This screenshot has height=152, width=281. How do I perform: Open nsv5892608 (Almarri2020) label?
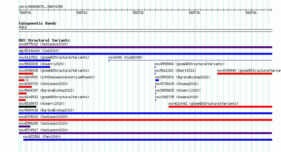(42, 64)
